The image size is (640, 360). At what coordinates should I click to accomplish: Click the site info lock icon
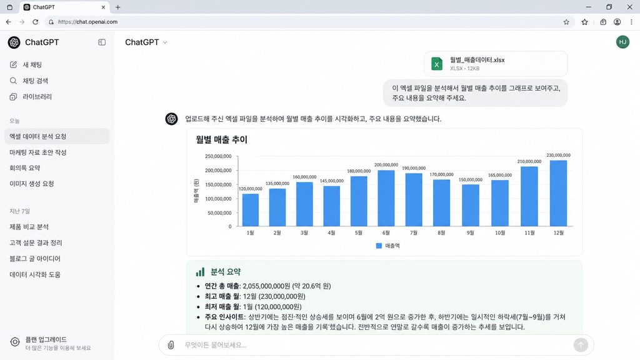point(51,22)
